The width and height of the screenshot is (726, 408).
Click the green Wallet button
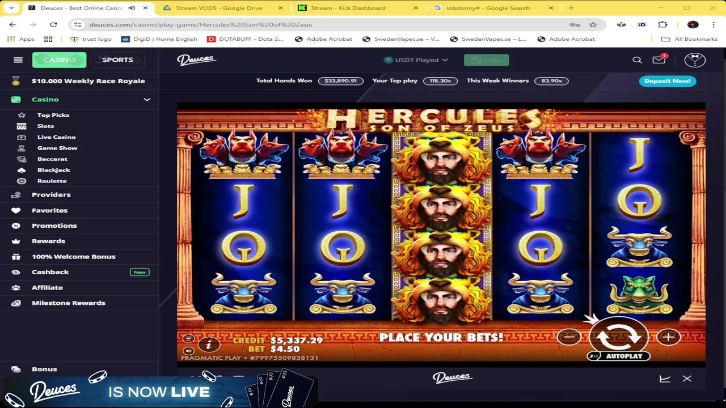click(486, 59)
